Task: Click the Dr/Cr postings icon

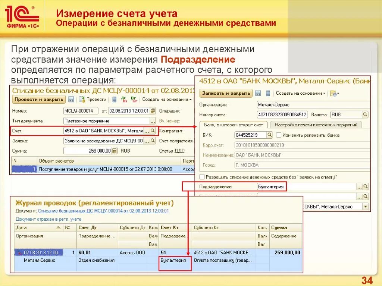Action: tap(134, 100)
